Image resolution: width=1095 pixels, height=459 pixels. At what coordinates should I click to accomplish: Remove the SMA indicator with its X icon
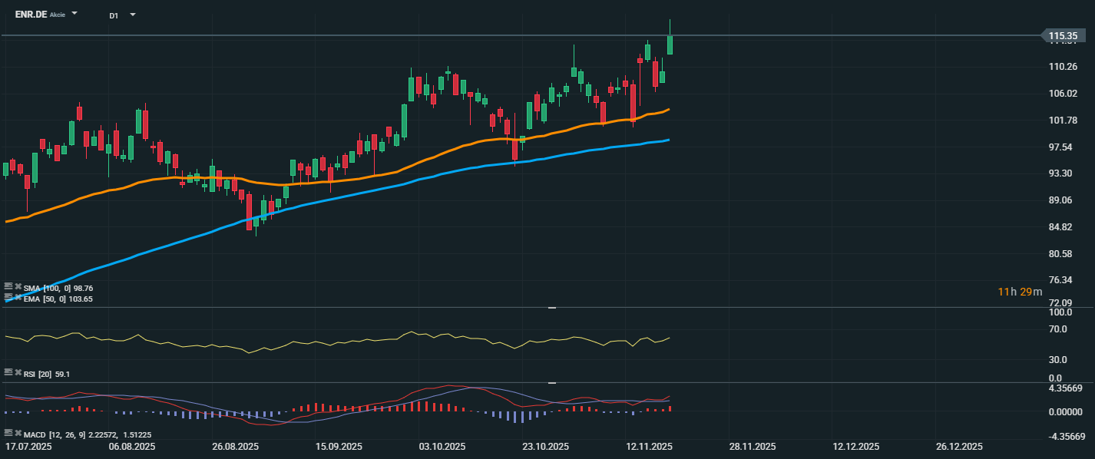tap(18, 287)
